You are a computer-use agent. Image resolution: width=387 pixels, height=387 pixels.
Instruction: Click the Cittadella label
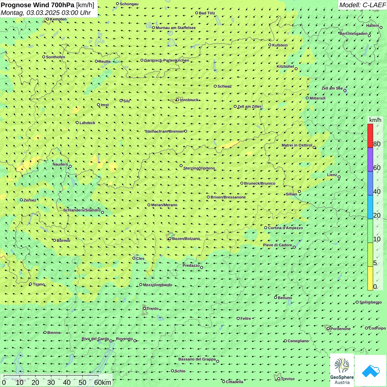pyautogui.click(x=234, y=382)
